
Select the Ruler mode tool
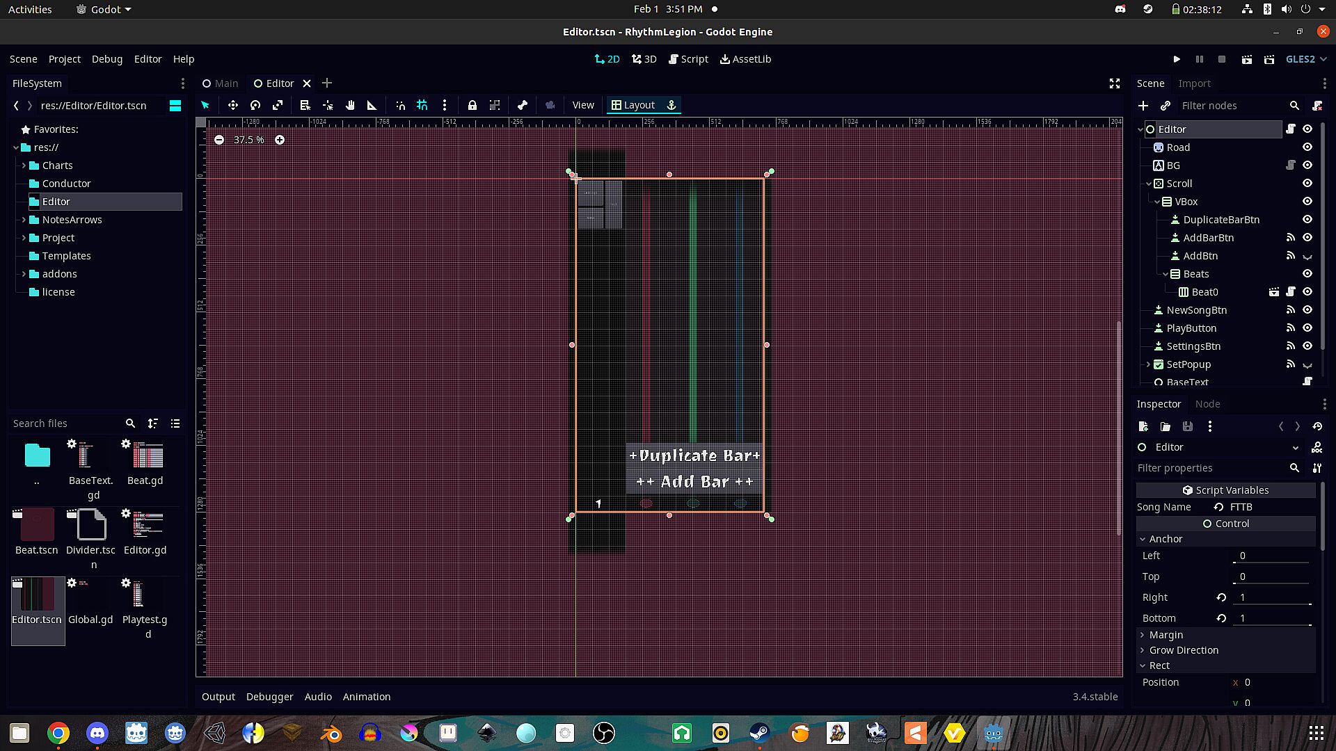[372, 105]
